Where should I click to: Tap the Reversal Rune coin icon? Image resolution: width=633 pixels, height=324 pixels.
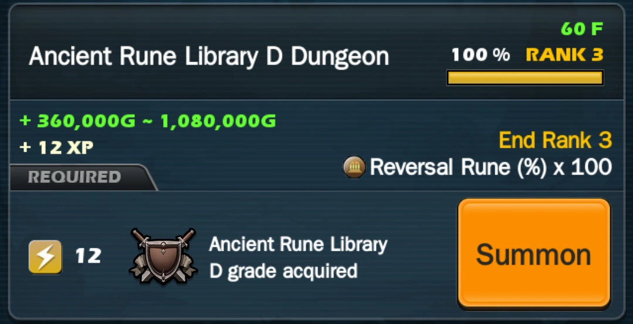[354, 167]
